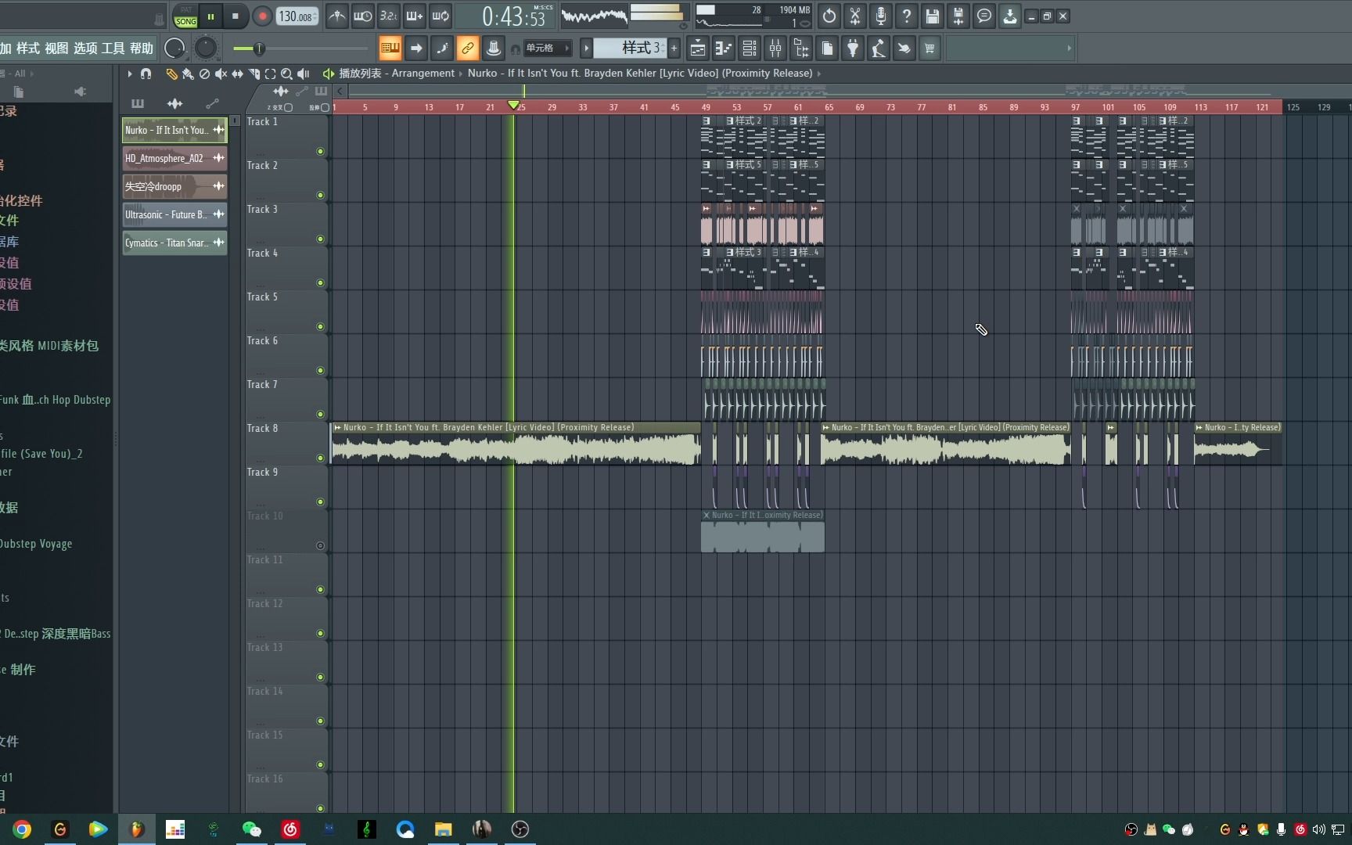1352x845 pixels.
Task: Select the Playback speaker tool
Action: [x=304, y=74]
